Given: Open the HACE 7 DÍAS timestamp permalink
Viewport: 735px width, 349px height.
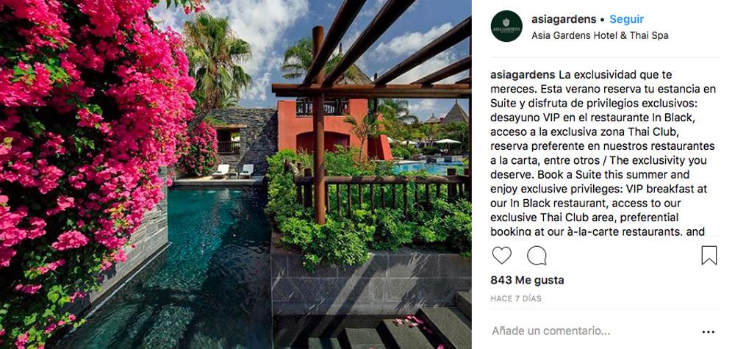Looking at the screenshot, I should [x=516, y=298].
